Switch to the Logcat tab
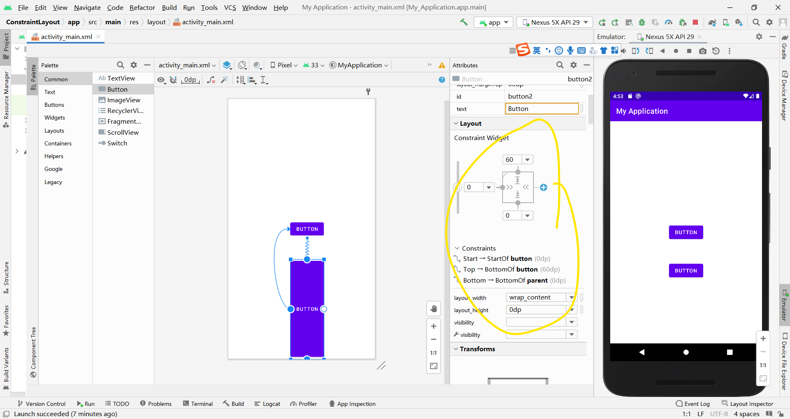Image resolution: width=790 pixels, height=419 pixels. click(x=267, y=403)
